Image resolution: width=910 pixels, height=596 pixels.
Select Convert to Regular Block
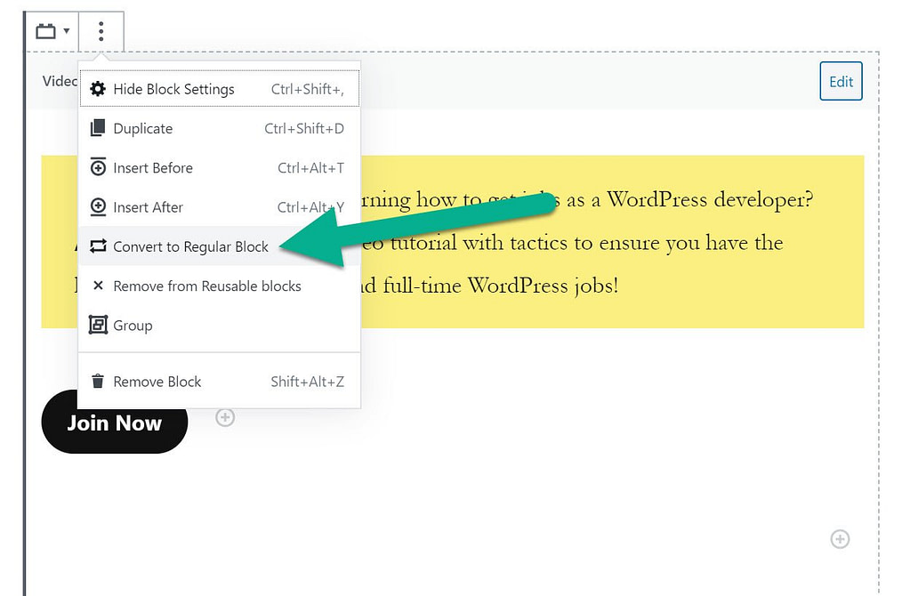coord(190,246)
